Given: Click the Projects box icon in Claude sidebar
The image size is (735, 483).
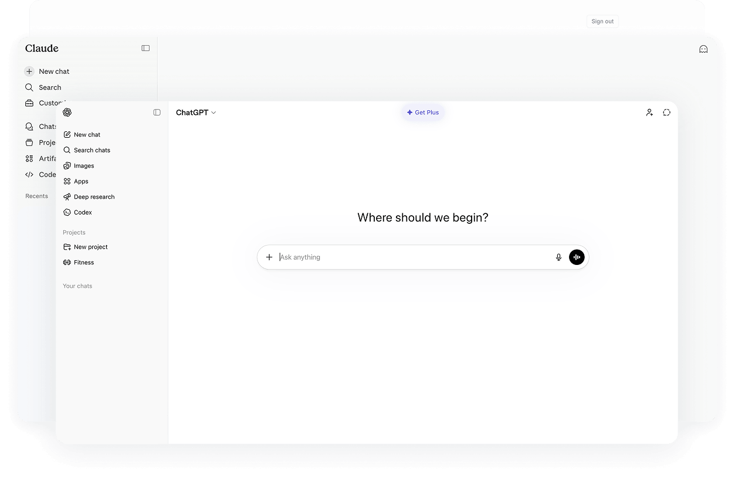Looking at the screenshot, I should click(x=29, y=142).
